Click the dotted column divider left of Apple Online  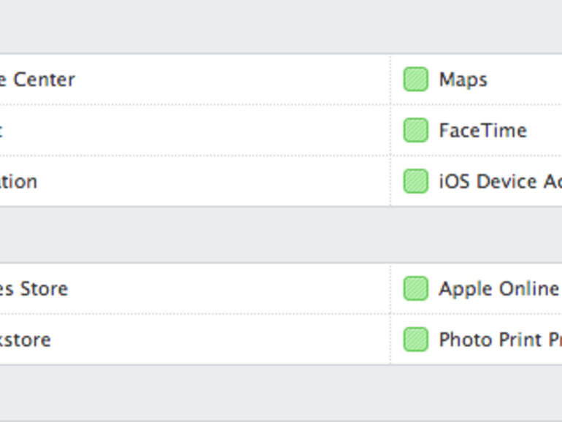pos(390,288)
